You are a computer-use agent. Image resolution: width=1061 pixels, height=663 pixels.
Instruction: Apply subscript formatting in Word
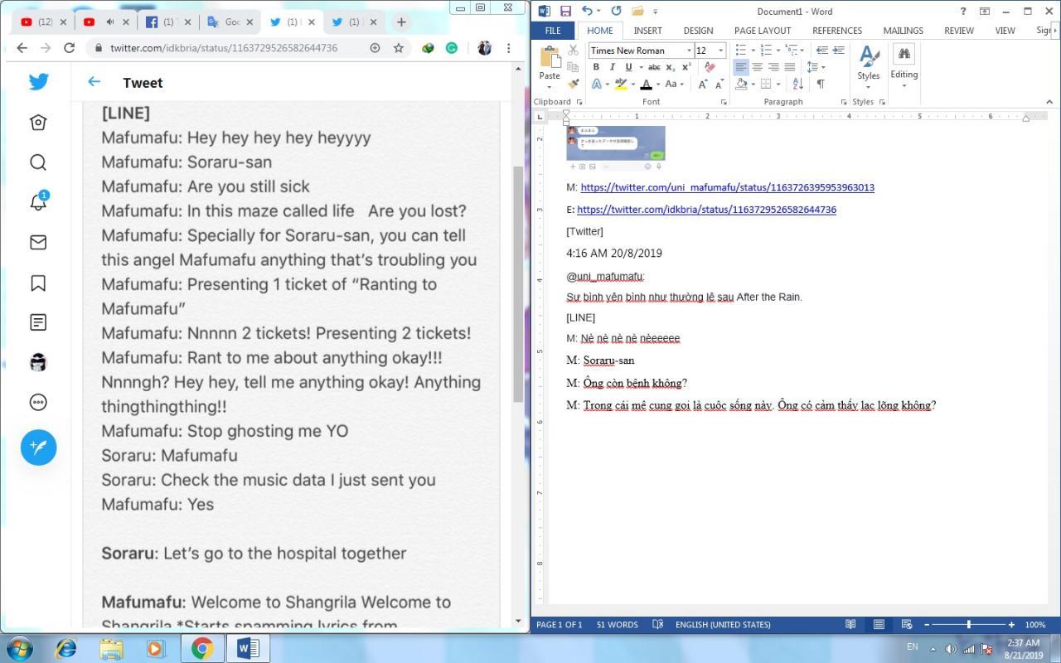point(671,67)
